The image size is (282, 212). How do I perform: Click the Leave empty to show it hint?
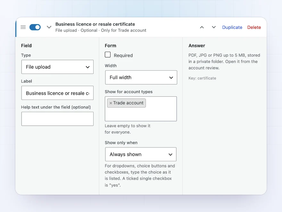pos(128,129)
